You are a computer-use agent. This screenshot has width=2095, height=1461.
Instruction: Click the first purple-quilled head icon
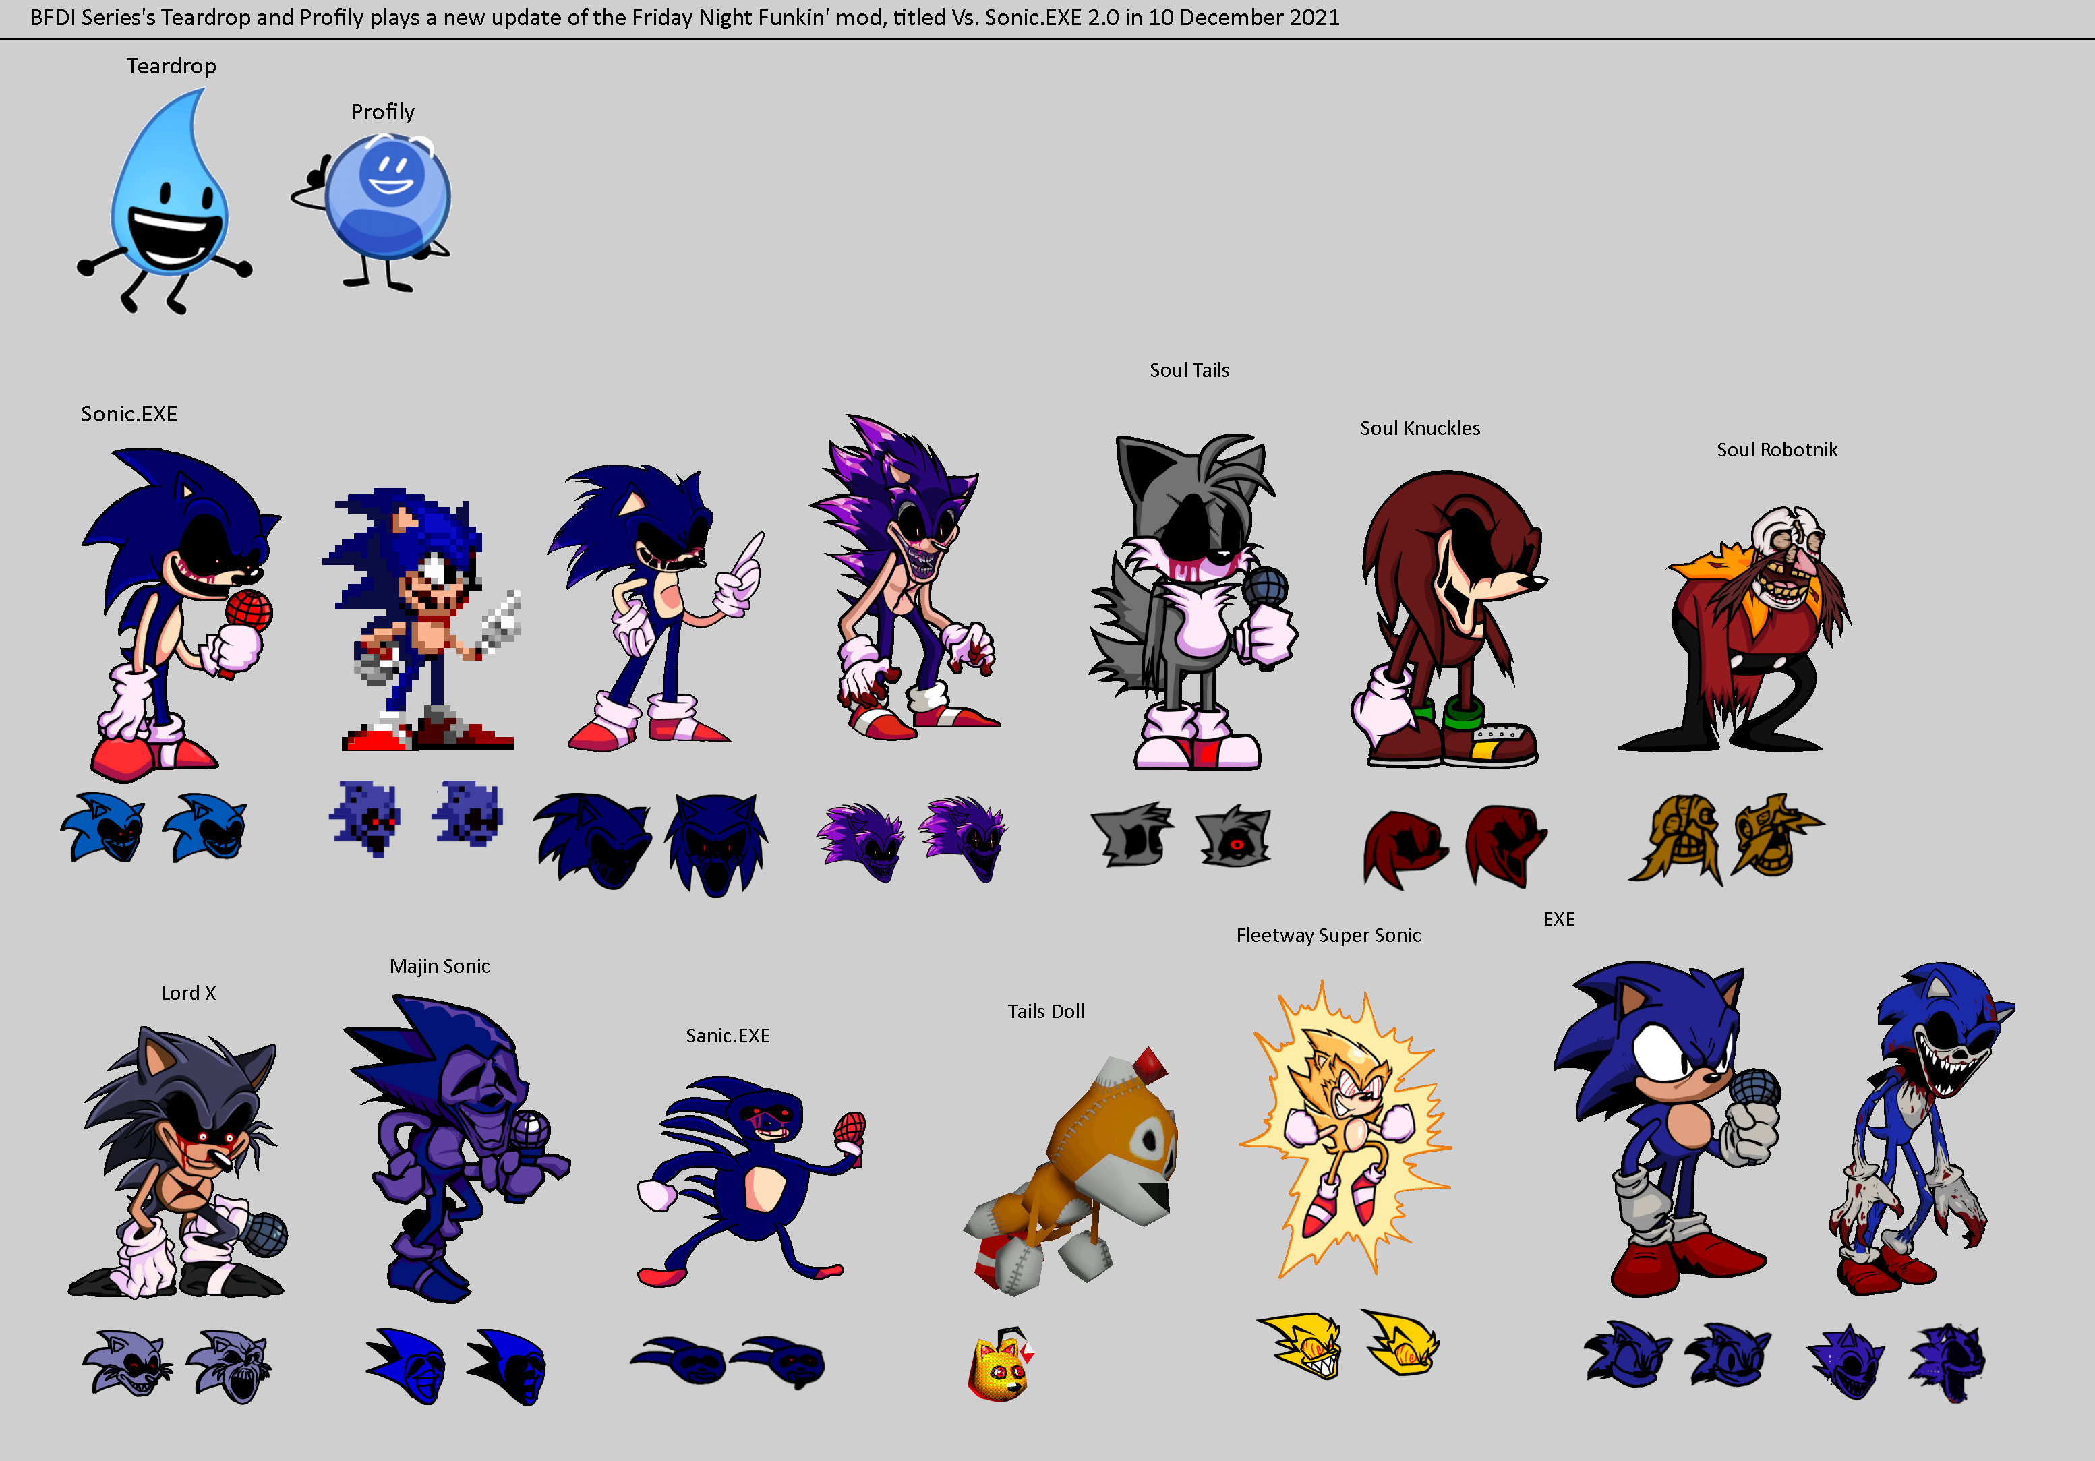click(860, 841)
